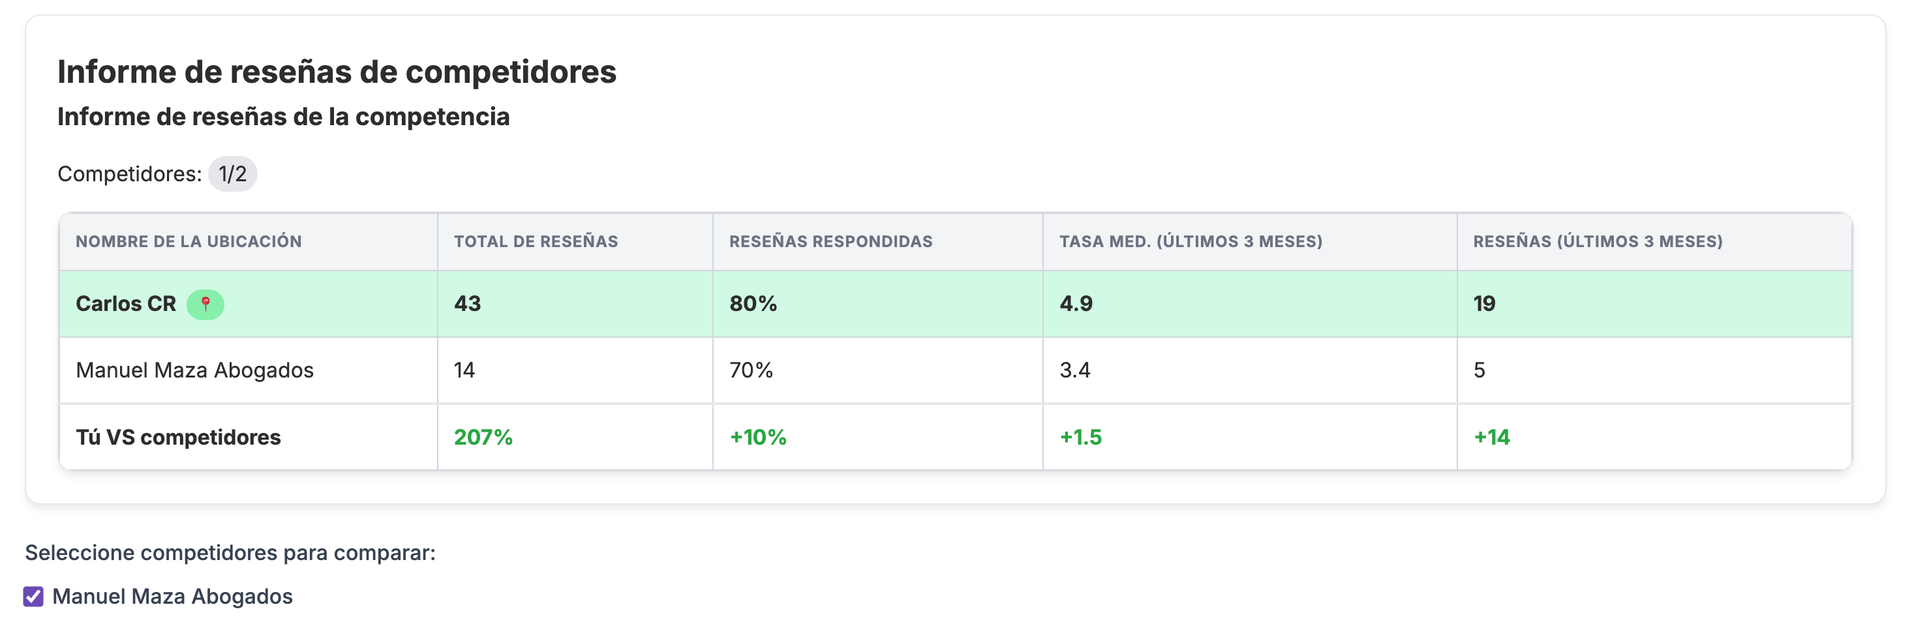Viewport: 1914px width, 622px height.
Task: Click the +10% response rate difference
Action: pos(756,437)
